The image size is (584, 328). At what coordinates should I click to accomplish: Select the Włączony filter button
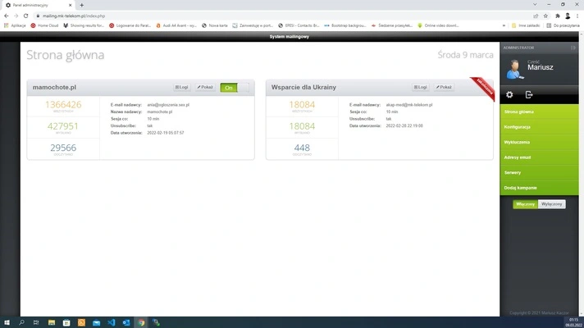(x=525, y=204)
